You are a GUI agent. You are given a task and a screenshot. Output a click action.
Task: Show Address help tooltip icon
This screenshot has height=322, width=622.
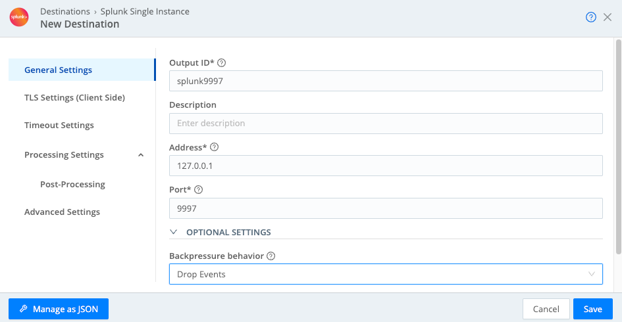214,147
